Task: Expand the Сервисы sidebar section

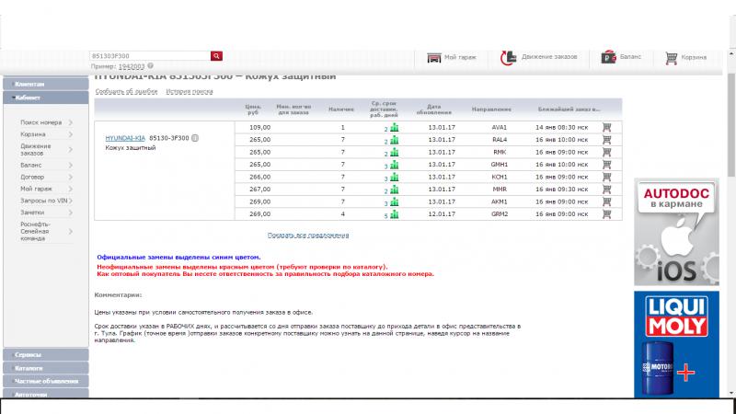Action: point(45,355)
